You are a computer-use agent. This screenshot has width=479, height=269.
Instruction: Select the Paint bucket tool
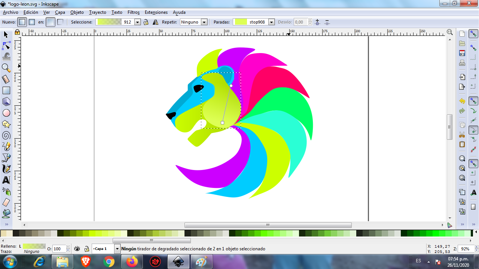tap(6, 214)
